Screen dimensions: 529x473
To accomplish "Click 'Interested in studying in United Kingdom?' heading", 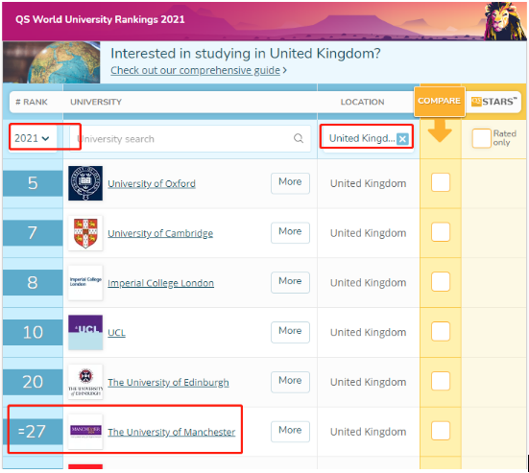I will coord(246,54).
